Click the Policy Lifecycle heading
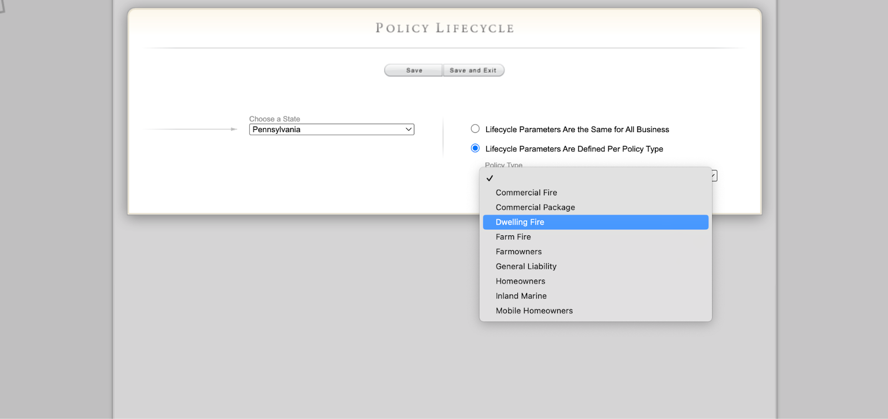The width and height of the screenshot is (888, 419). click(445, 28)
